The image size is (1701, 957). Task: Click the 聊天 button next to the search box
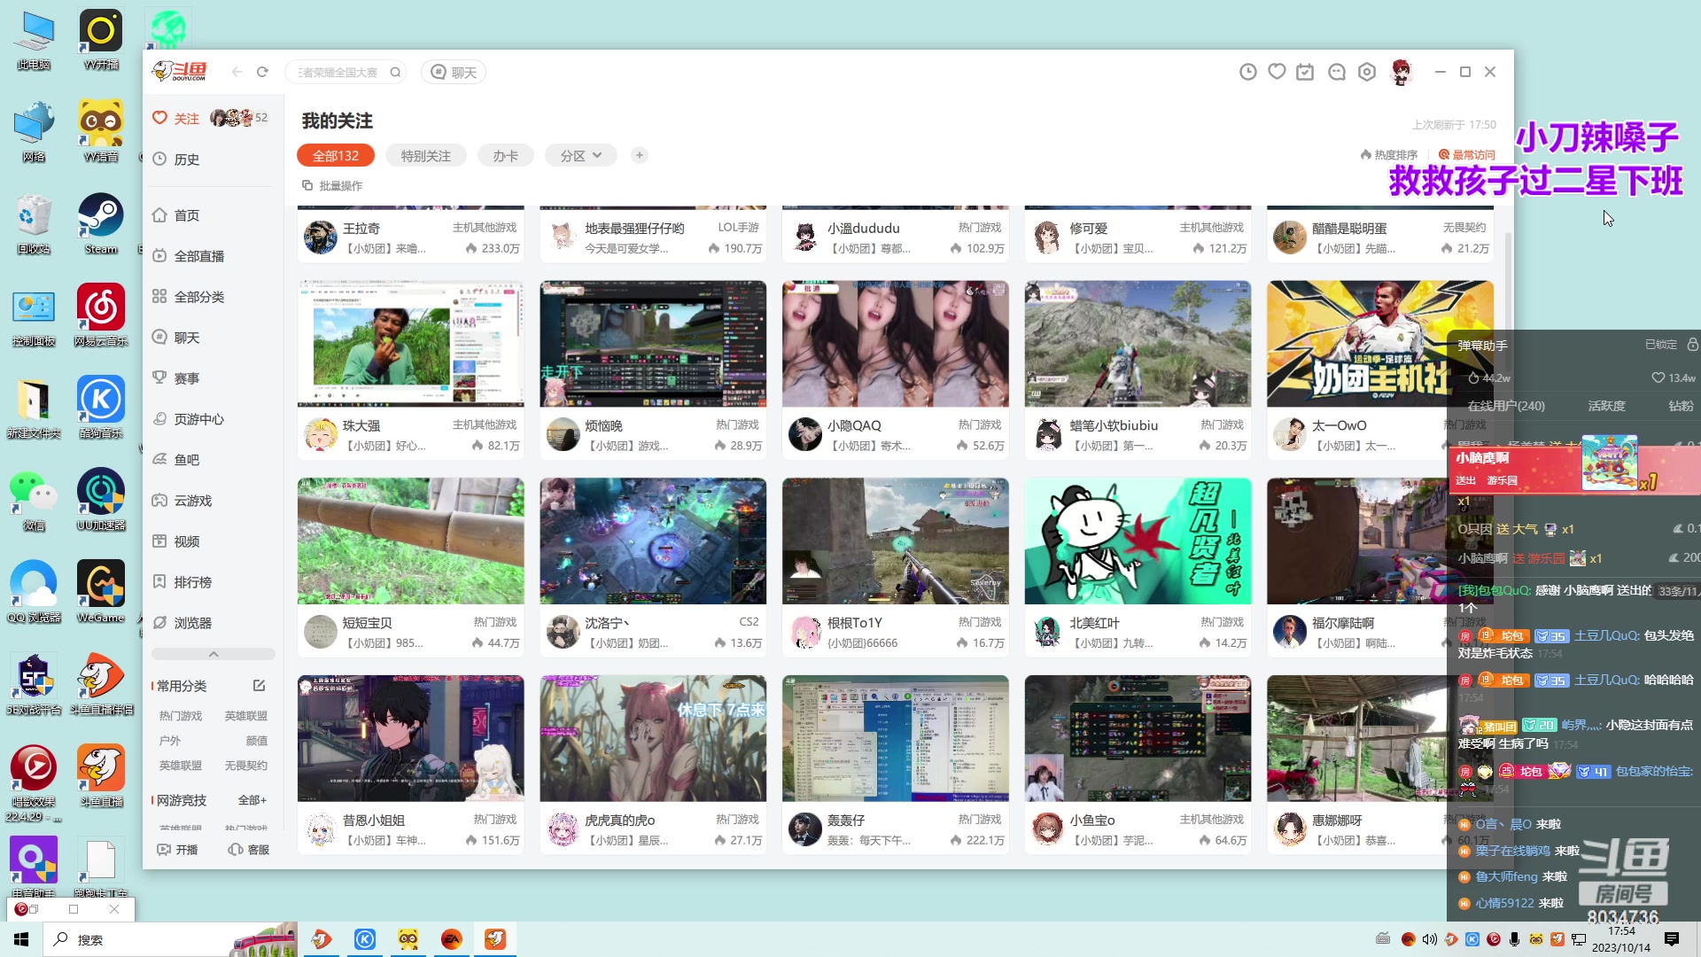click(x=454, y=73)
